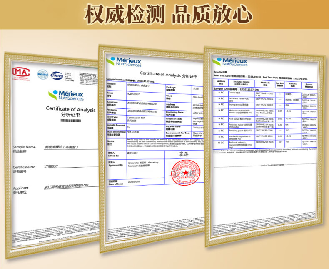Click the 'Results' heading on right certificate

221,72
